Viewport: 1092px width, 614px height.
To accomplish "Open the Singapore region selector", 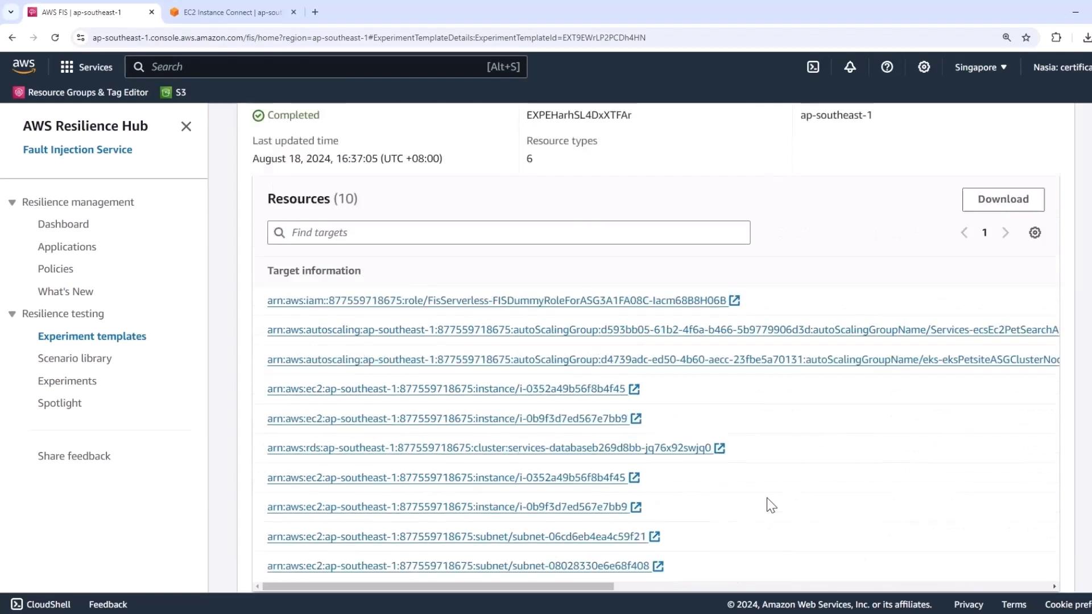I will click(x=981, y=67).
